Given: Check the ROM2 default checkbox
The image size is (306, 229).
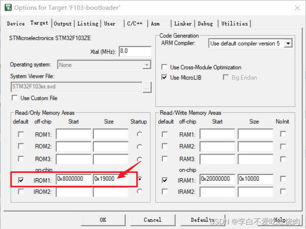Looking at the screenshot, I should 21,146.
